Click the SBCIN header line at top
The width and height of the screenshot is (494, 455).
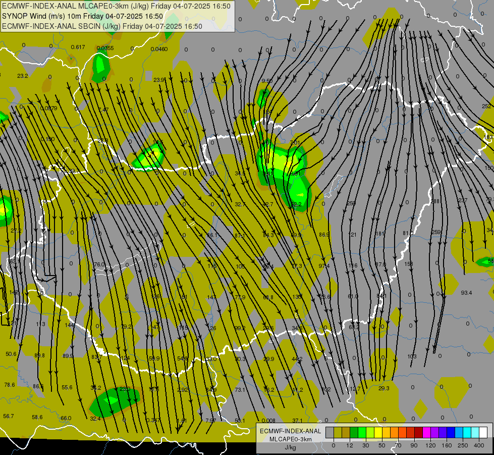pyautogui.click(x=102, y=26)
